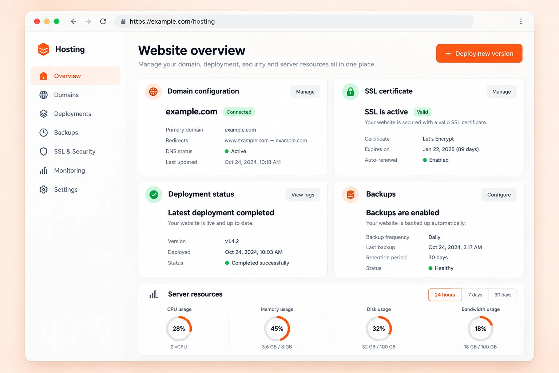
Task: Click the Deployments layers icon
Action: pos(43,114)
